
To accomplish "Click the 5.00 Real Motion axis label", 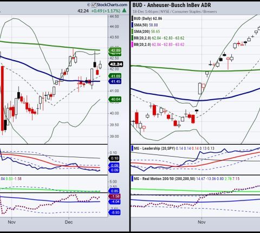I will pyautogui.click(x=113, y=182).
